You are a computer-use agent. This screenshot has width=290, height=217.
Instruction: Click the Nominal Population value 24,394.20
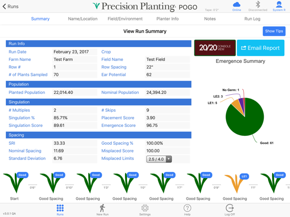click(x=168, y=92)
